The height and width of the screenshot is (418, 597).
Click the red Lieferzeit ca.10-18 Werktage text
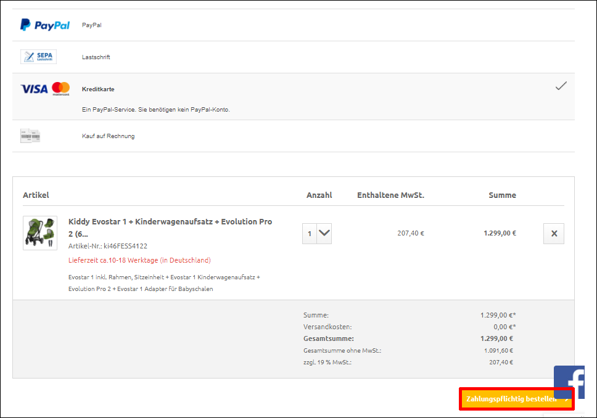pyautogui.click(x=139, y=260)
